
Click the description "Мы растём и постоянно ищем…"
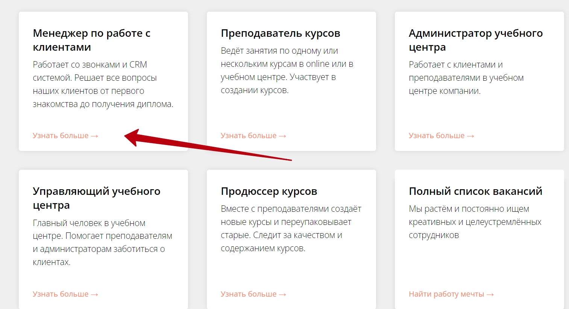click(475, 222)
